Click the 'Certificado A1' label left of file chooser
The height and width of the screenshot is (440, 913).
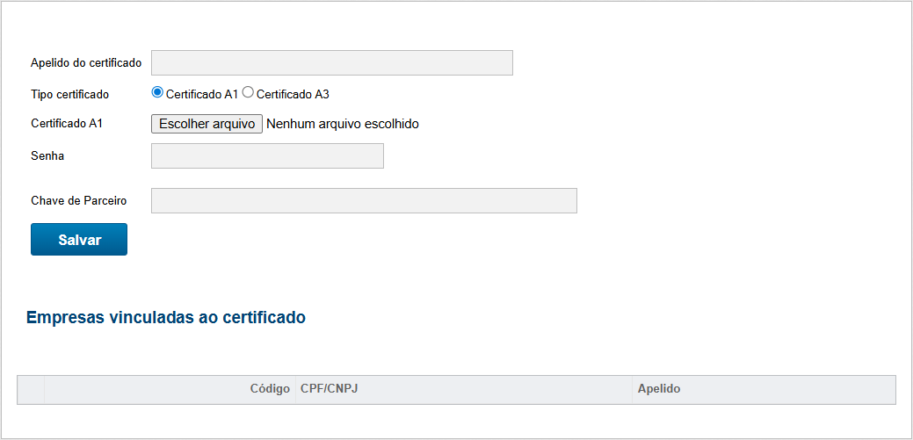[x=67, y=124]
